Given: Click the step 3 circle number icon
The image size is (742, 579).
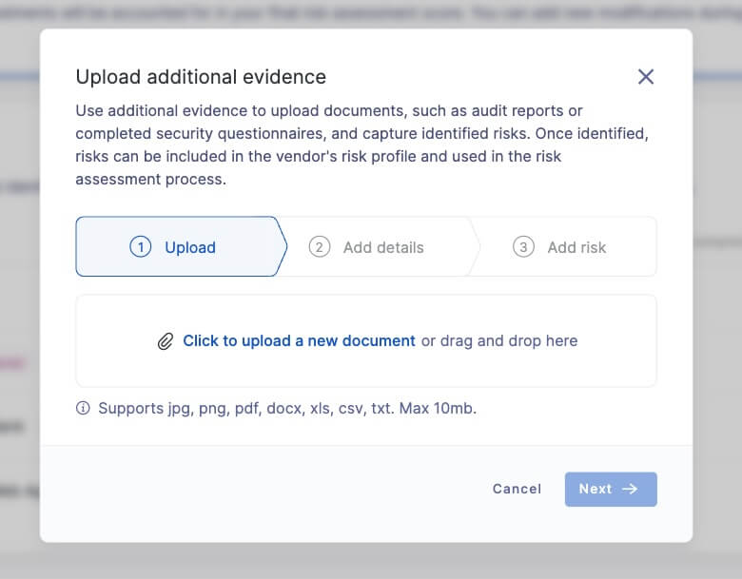Looking at the screenshot, I should coord(523,247).
